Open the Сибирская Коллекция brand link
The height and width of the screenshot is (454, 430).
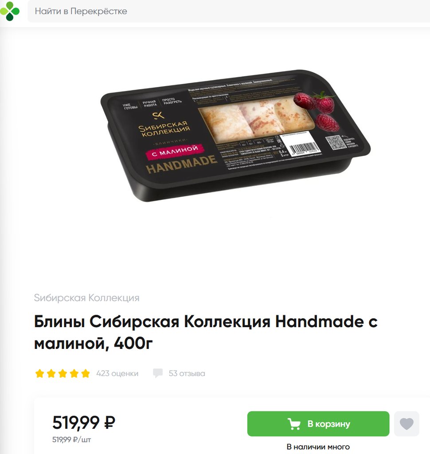(86, 297)
